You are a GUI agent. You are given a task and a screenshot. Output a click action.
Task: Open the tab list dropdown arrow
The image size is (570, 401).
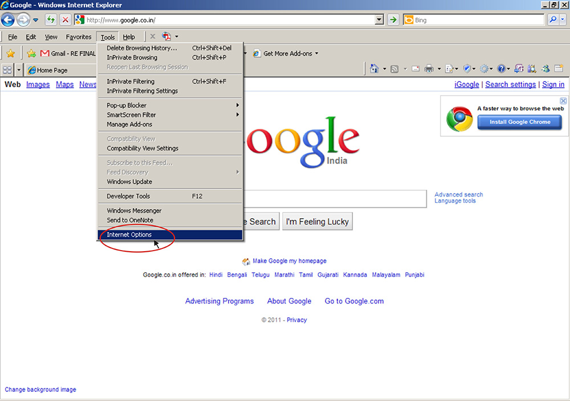pyautogui.click(x=19, y=69)
